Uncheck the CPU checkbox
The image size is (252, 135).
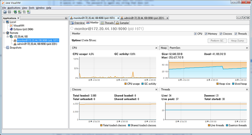coord(195,34)
